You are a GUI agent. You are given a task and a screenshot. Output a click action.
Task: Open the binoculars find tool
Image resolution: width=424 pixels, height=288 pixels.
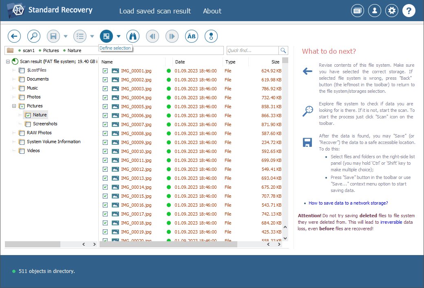pyautogui.click(x=133, y=36)
